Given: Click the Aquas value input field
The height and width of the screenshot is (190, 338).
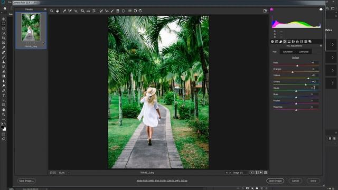Looking at the screenshot, I should pyautogui.click(x=314, y=88).
